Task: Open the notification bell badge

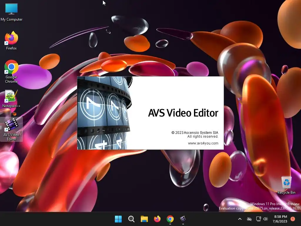Action: 293,219
